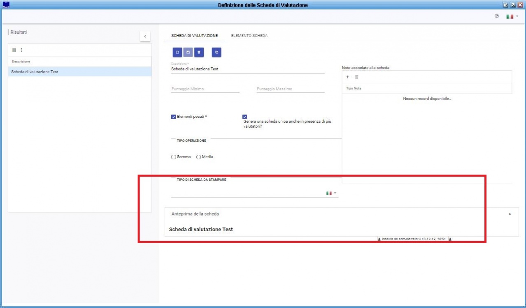Click the Punteggio Minimo input field
Screen dimensions: 526x308
tap(205, 89)
